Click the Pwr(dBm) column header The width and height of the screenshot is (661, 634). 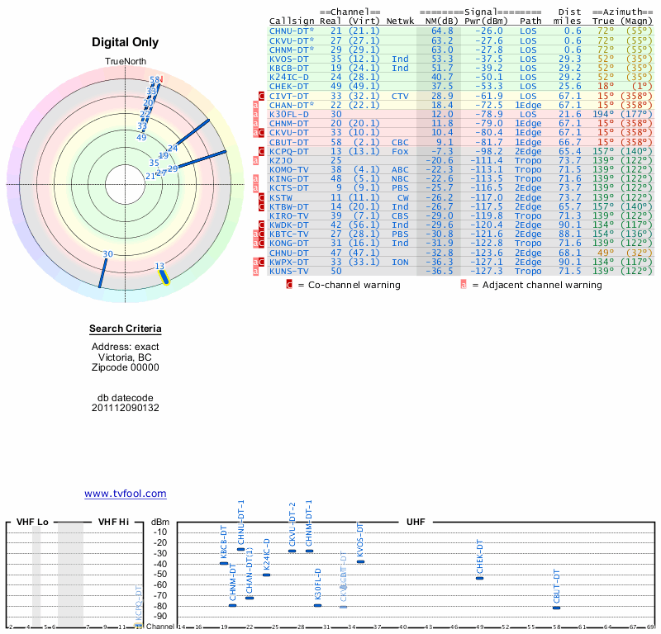[x=486, y=21]
